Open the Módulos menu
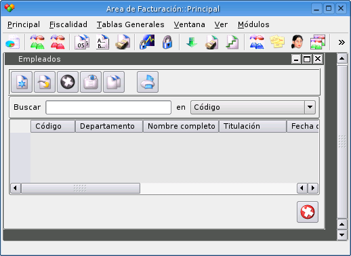The height and width of the screenshot is (256, 351). tap(253, 24)
